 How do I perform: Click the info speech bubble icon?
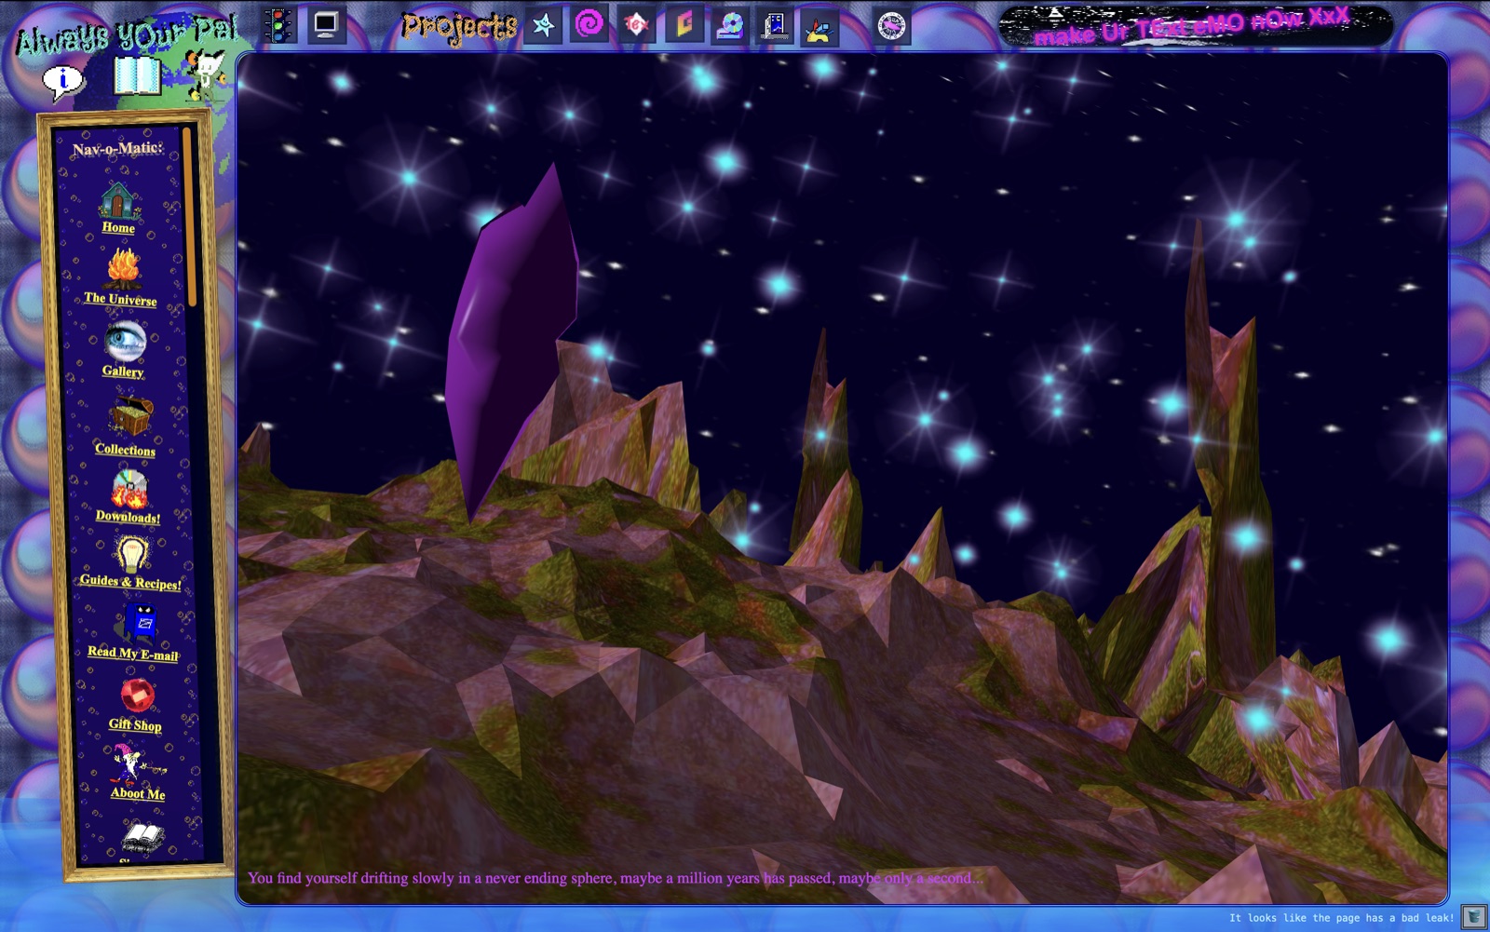63,82
